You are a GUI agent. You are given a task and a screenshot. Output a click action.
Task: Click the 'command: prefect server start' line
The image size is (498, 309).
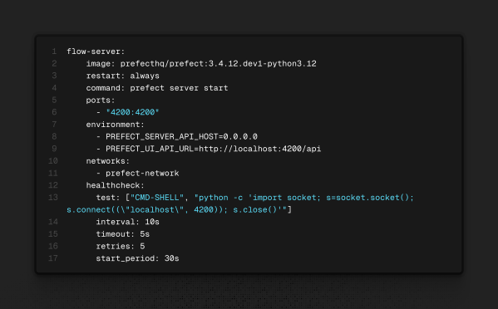click(x=157, y=88)
